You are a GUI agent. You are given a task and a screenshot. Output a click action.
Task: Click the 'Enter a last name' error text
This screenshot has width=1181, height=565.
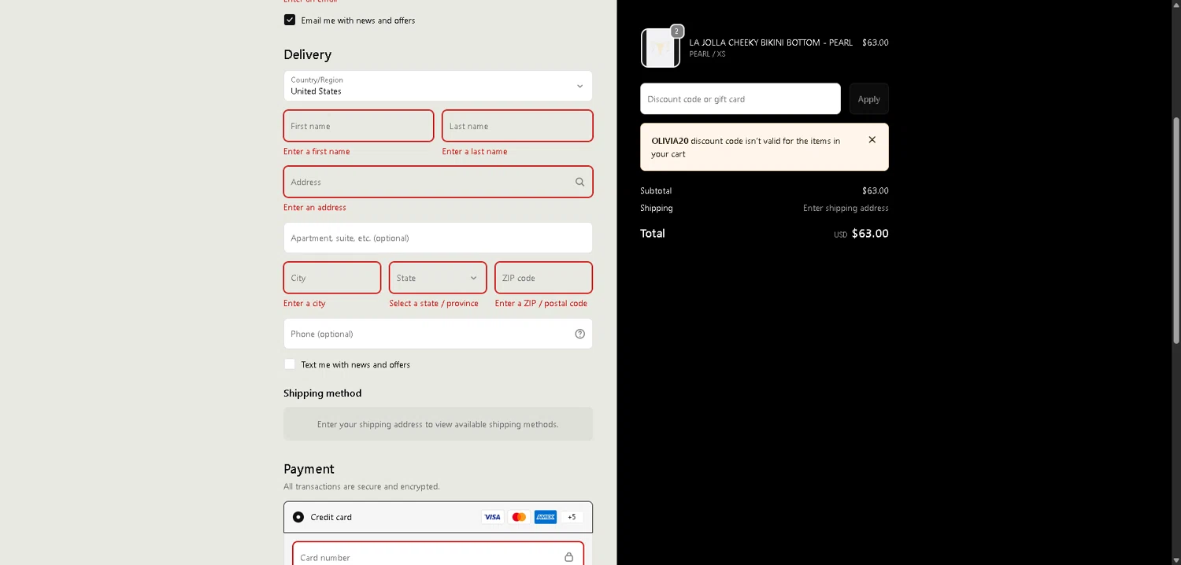pos(475,151)
